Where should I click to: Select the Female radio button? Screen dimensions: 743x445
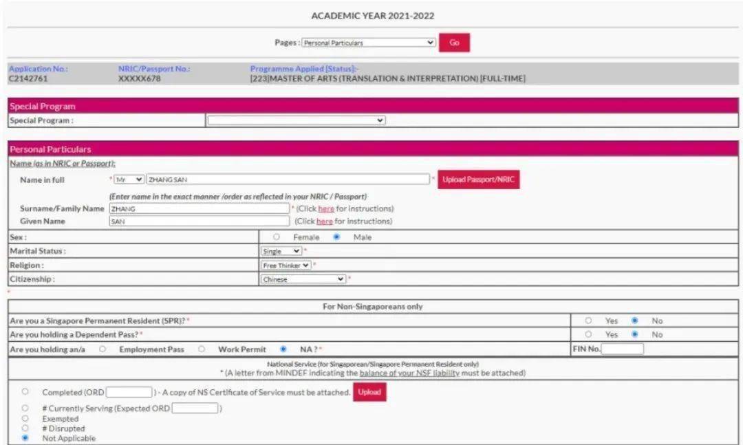[277, 237]
